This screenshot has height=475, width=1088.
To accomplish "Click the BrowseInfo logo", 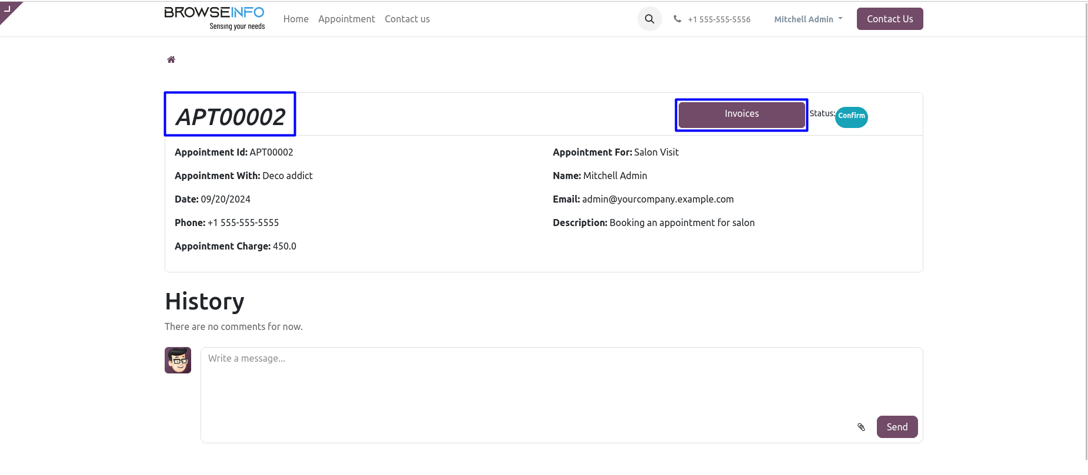I will point(215,18).
